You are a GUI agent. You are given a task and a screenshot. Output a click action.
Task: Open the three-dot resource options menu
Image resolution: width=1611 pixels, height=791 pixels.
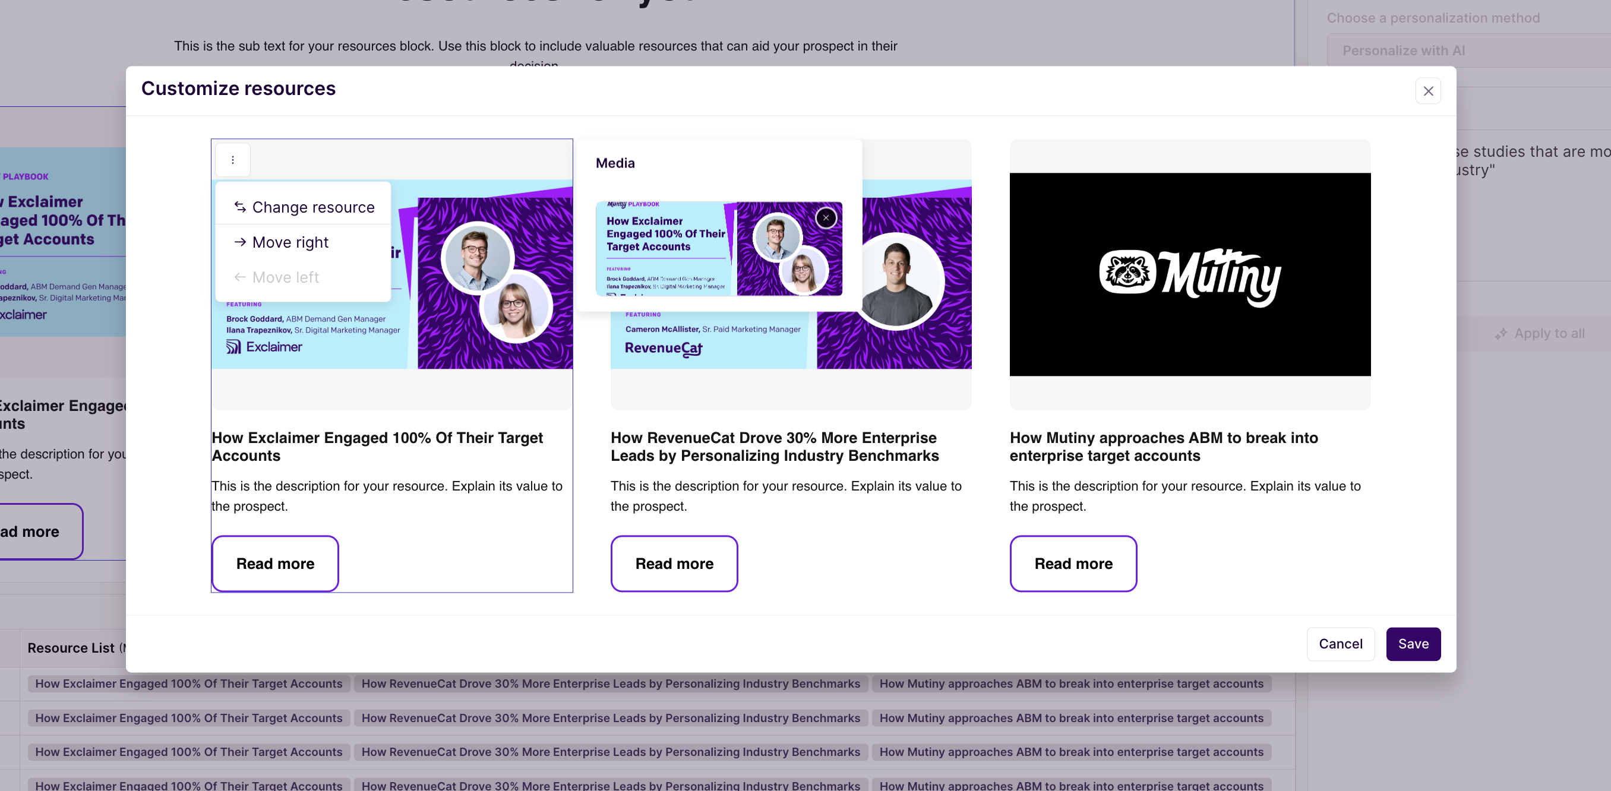coord(233,160)
